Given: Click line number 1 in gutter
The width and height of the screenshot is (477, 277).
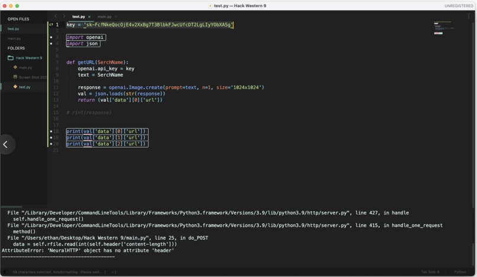Looking at the screenshot, I should point(57,25).
